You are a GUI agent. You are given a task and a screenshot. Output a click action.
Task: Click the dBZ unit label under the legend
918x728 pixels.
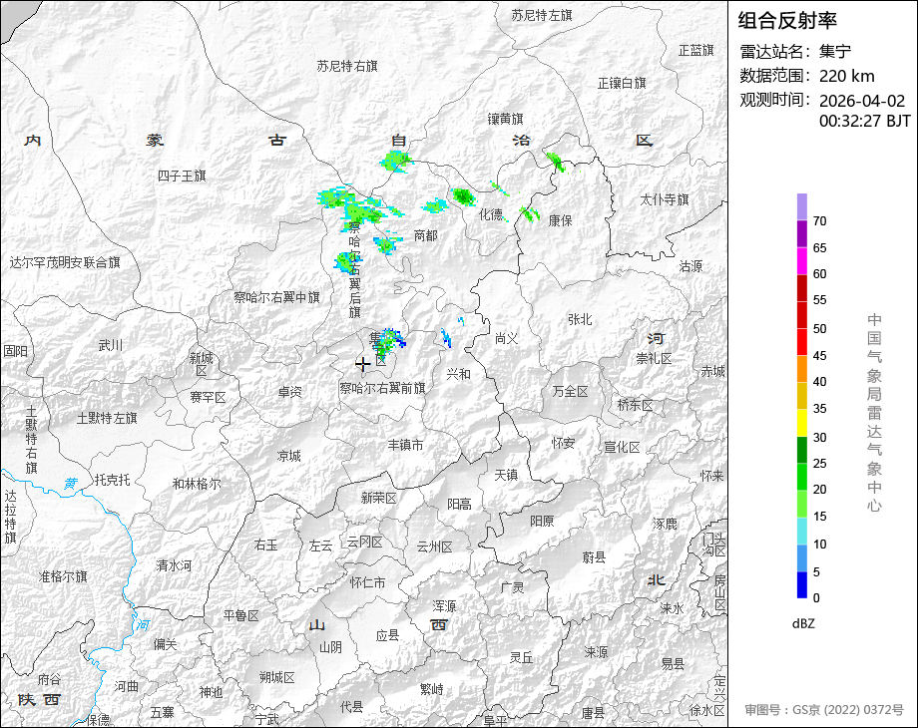pyautogui.click(x=803, y=624)
